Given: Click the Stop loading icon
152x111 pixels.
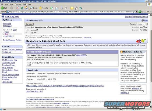Looking at the screenshot, I should (x=18, y=8).
